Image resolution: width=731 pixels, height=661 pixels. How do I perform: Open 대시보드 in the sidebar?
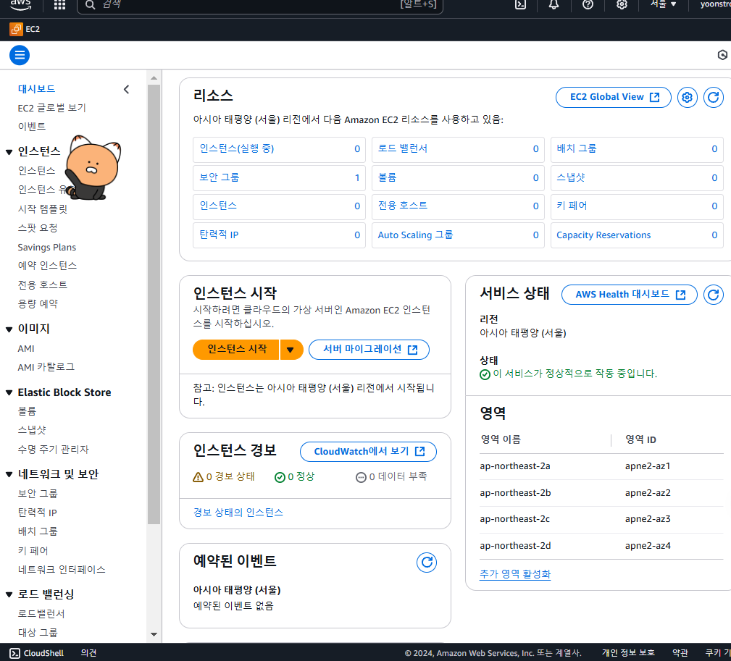point(36,88)
